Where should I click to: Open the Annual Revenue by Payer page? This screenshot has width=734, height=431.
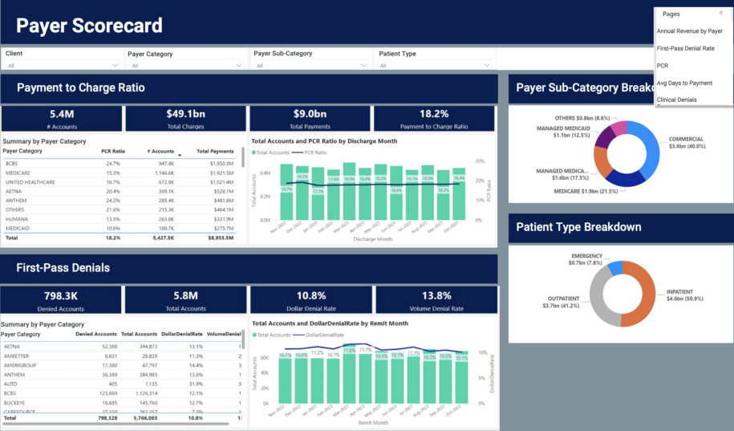[x=690, y=31]
